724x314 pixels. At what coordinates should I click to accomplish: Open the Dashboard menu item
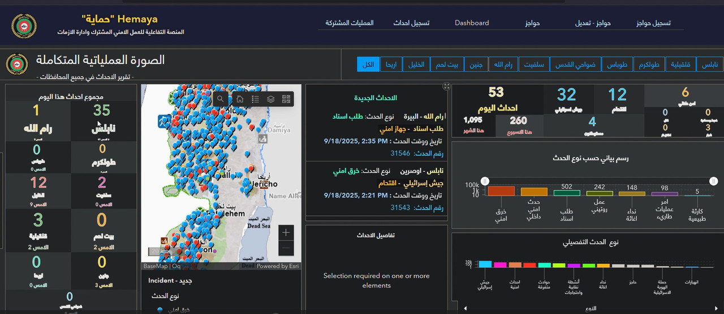tap(472, 23)
